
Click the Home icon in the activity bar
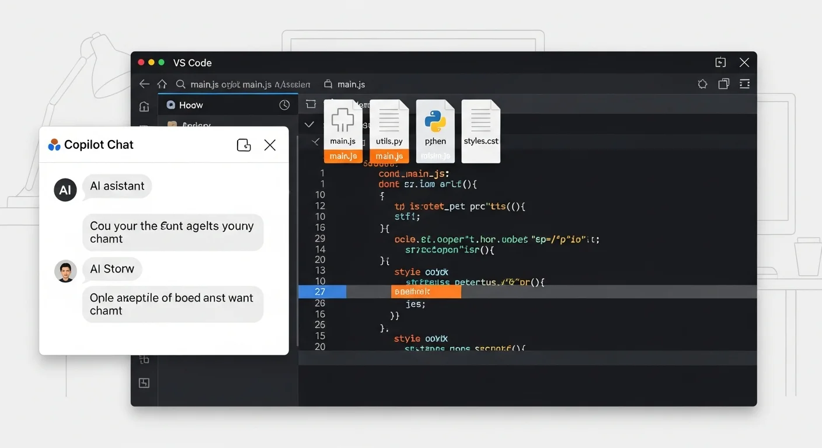(144, 107)
